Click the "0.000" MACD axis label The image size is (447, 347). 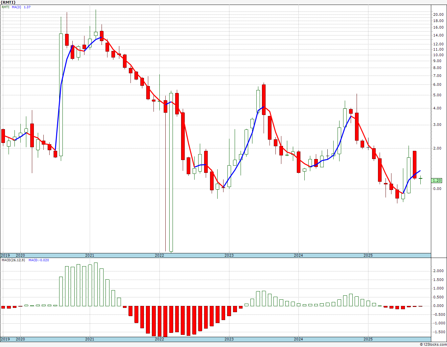pos(438,306)
